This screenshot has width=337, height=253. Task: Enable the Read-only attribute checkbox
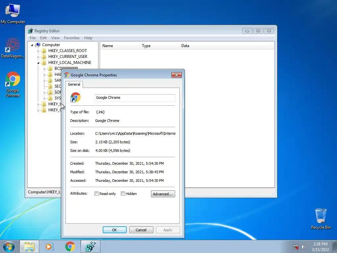[96, 194]
